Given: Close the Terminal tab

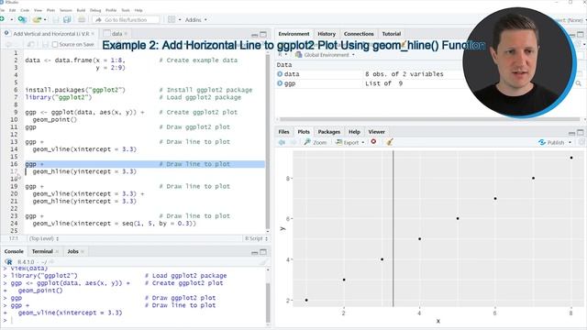Looking at the screenshot, I should (x=57, y=252).
